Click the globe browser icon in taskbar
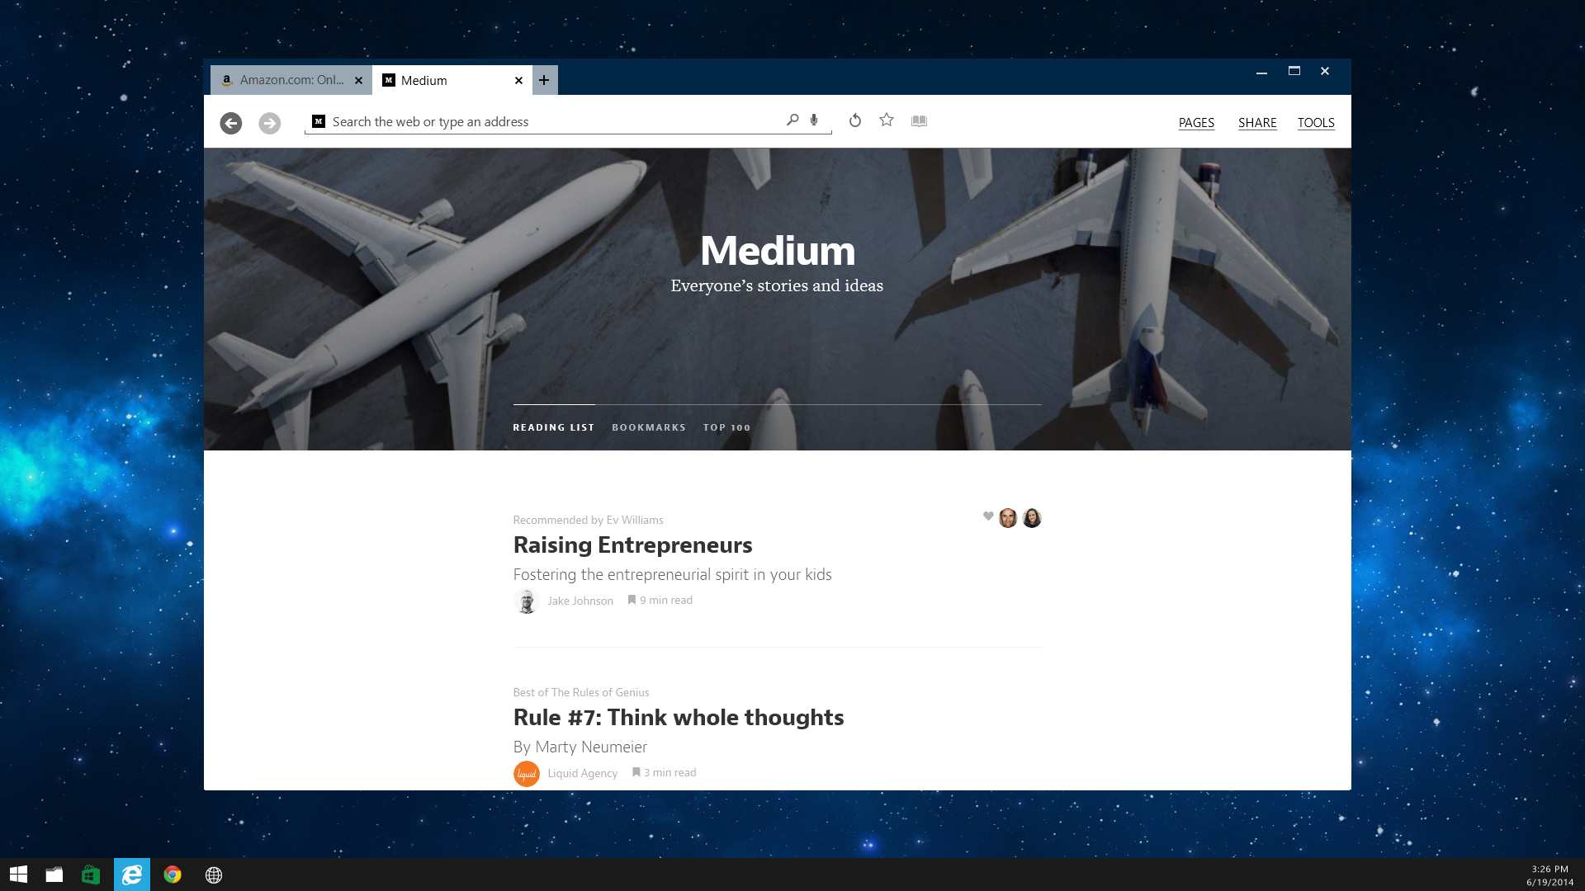 [214, 874]
